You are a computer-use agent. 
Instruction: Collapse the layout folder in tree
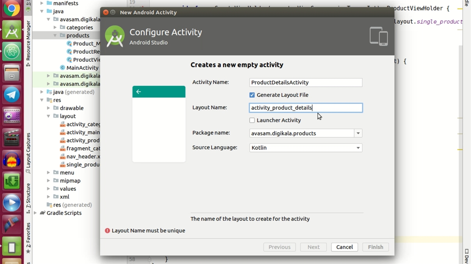(49, 116)
